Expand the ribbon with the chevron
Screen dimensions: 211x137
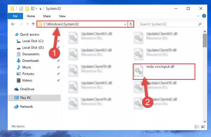point(198,16)
